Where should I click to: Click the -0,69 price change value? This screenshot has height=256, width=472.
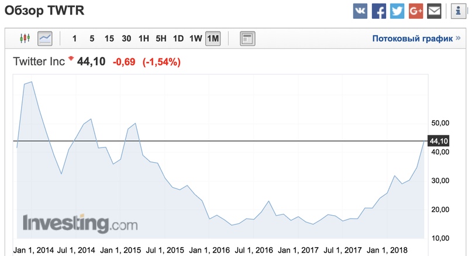[x=124, y=62]
